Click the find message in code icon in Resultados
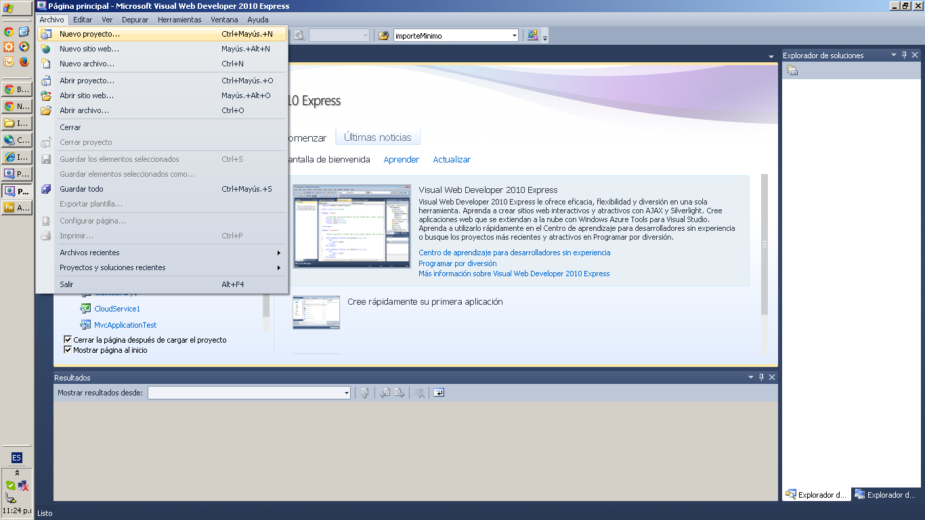The width and height of the screenshot is (925, 520). click(x=365, y=393)
